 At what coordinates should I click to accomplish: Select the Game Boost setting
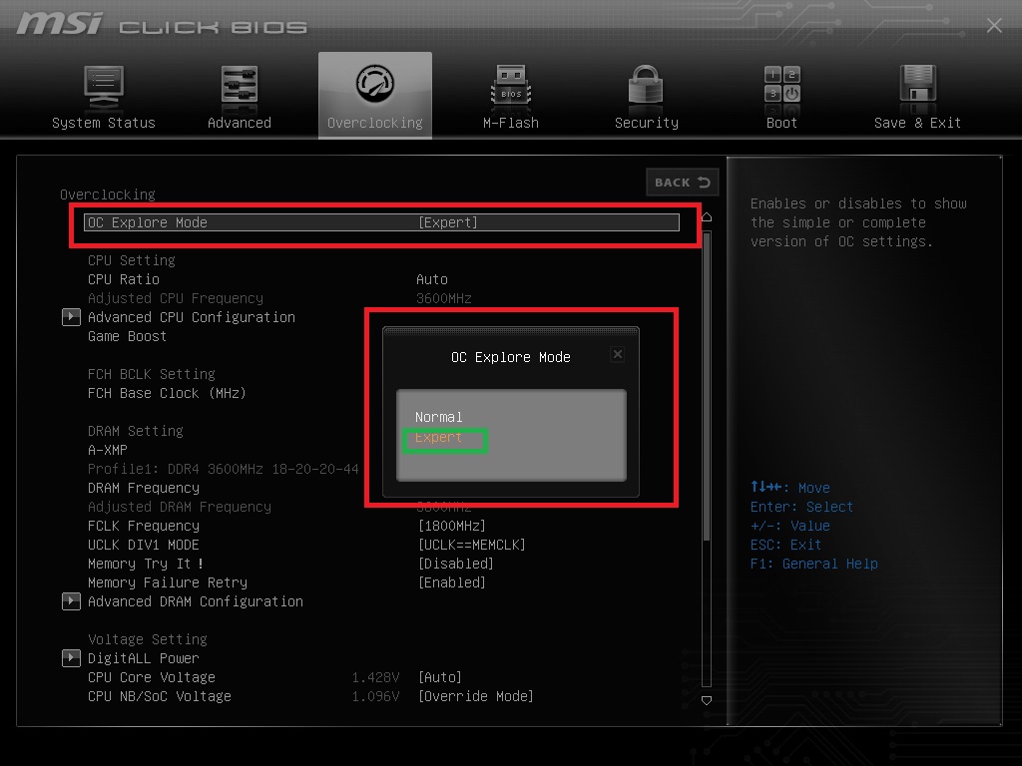(127, 336)
